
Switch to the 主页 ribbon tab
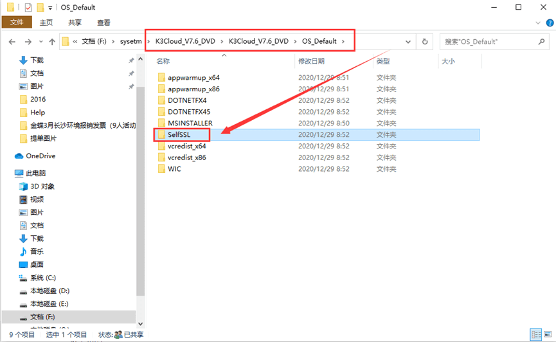(46, 22)
